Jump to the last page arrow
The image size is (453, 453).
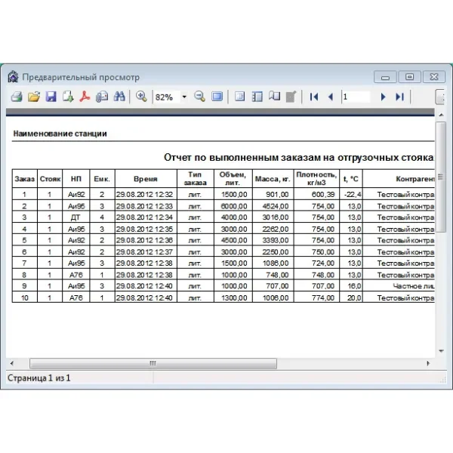[x=400, y=97]
